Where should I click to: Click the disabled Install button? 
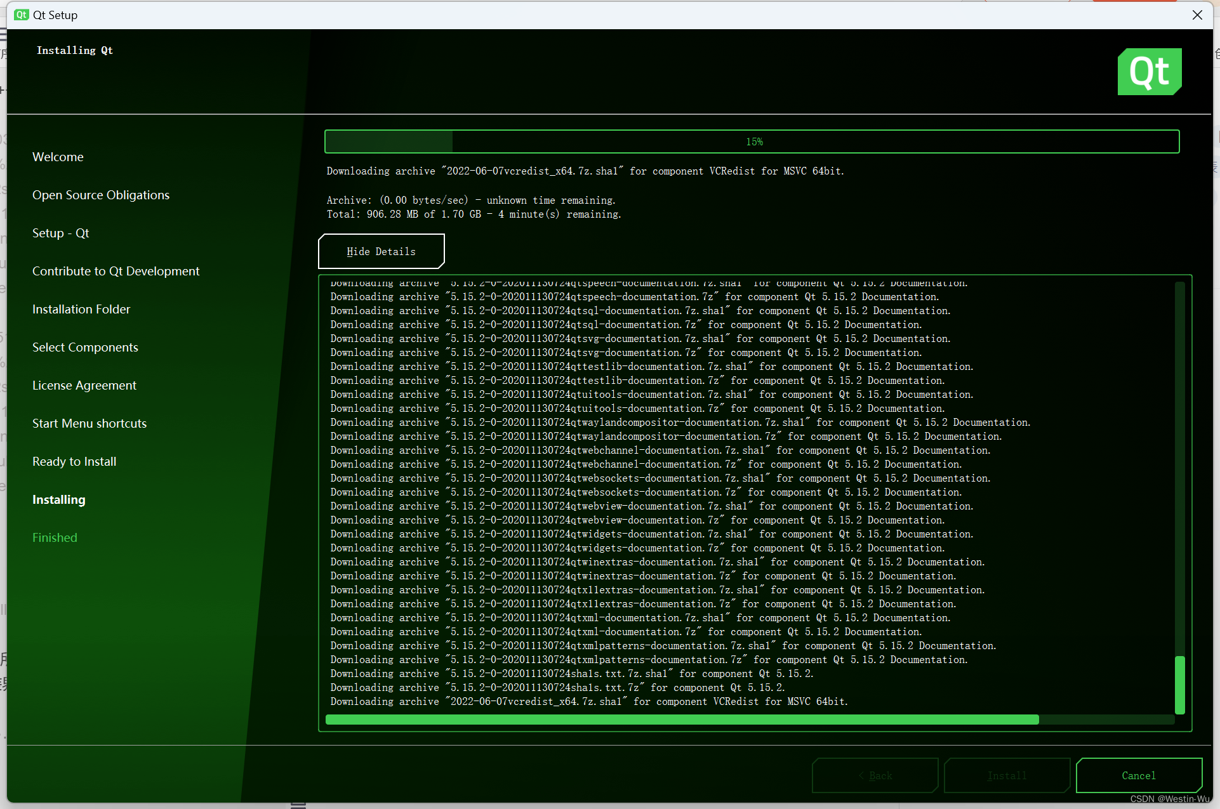pyautogui.click(x=1007, y=775)
